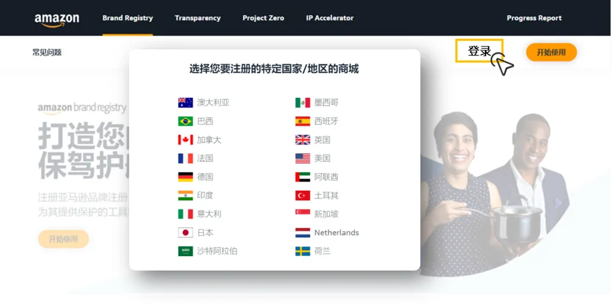Screen dimensions: 611x305
Task: Click the faded 开始使用 hero button
Action: [x=63, y=239]
